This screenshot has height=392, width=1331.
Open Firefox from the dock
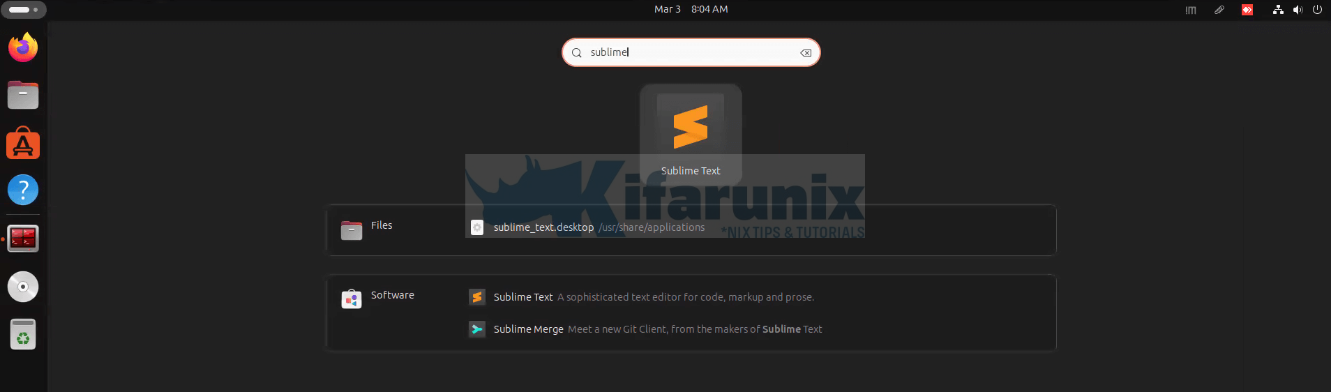(23, 48)
